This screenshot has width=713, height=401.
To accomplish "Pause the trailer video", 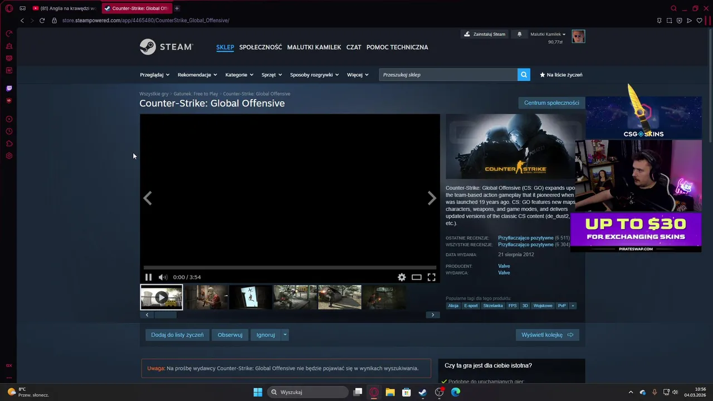I will click(148, 277).
